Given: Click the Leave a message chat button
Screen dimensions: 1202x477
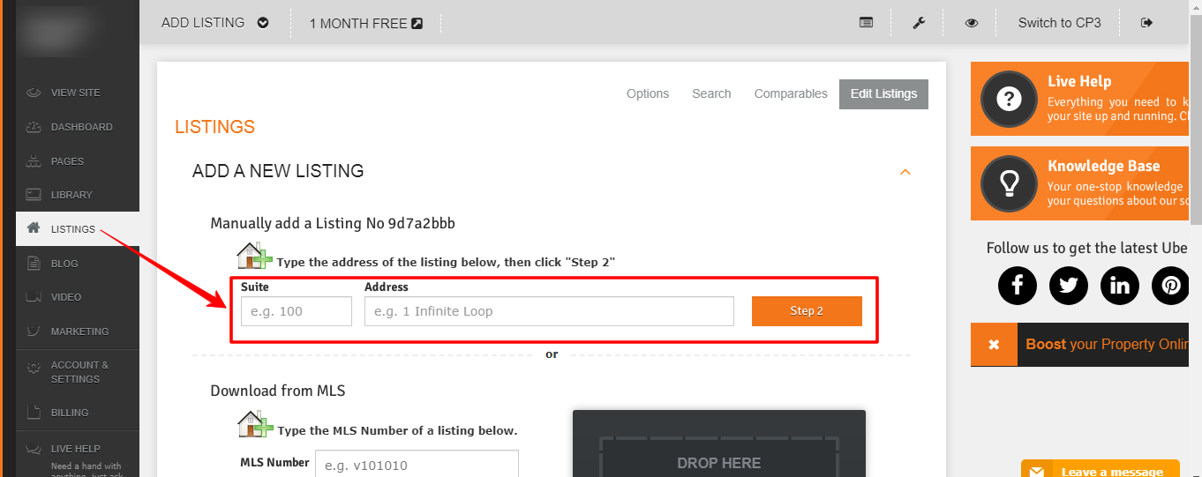Looking at the screenshot, I should click(1101, 469).
